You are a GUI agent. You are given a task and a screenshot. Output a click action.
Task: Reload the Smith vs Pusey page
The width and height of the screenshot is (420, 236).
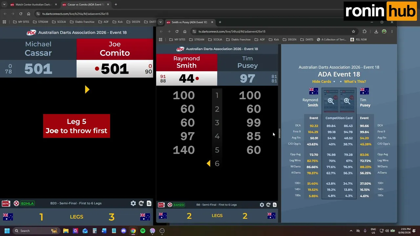pyautogui.click(x=177, y=31)
